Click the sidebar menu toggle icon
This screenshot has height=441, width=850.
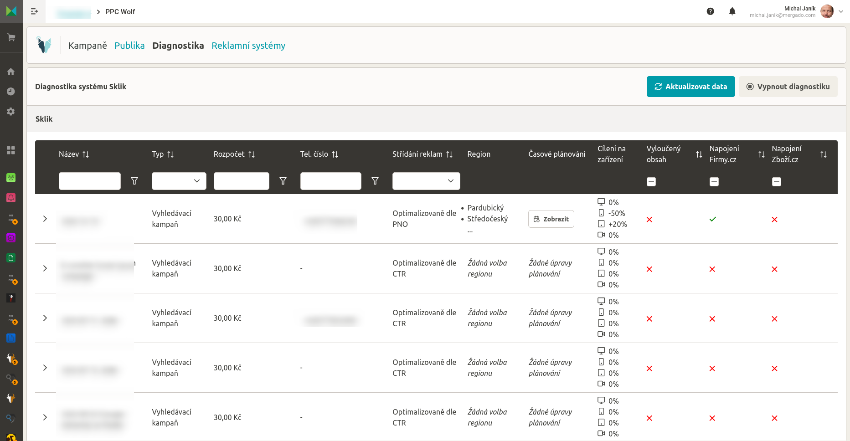coord(34,11)
